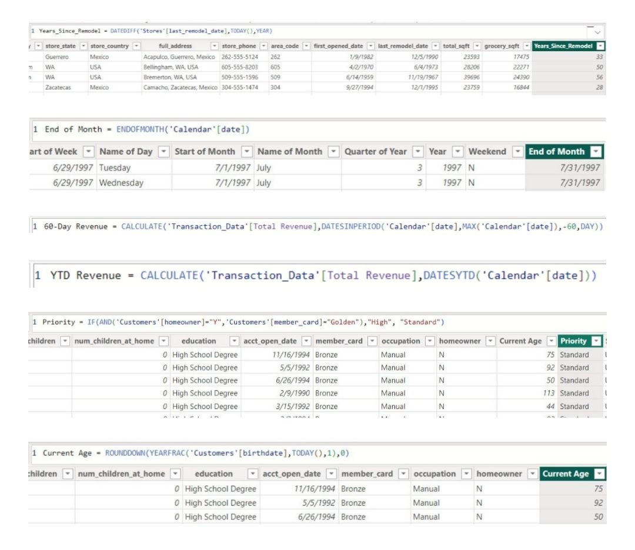Select the total_sqft column header
635x550 pixels.
457,46
